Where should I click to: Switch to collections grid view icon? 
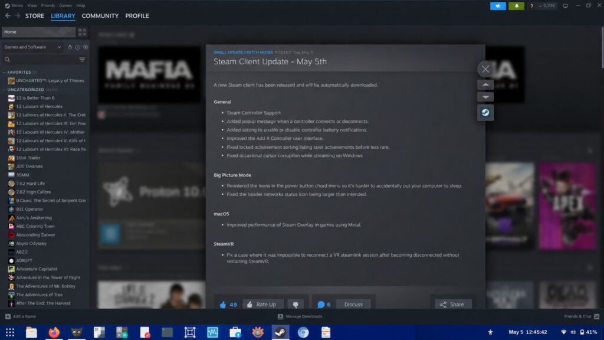point(82,32)
